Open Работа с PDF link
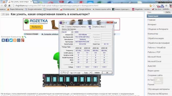This screenshot has height=96, width=172. point(154,52)
